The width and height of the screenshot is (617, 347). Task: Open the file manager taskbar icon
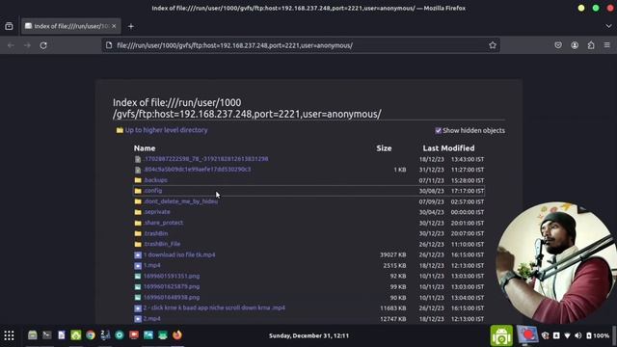32,335
